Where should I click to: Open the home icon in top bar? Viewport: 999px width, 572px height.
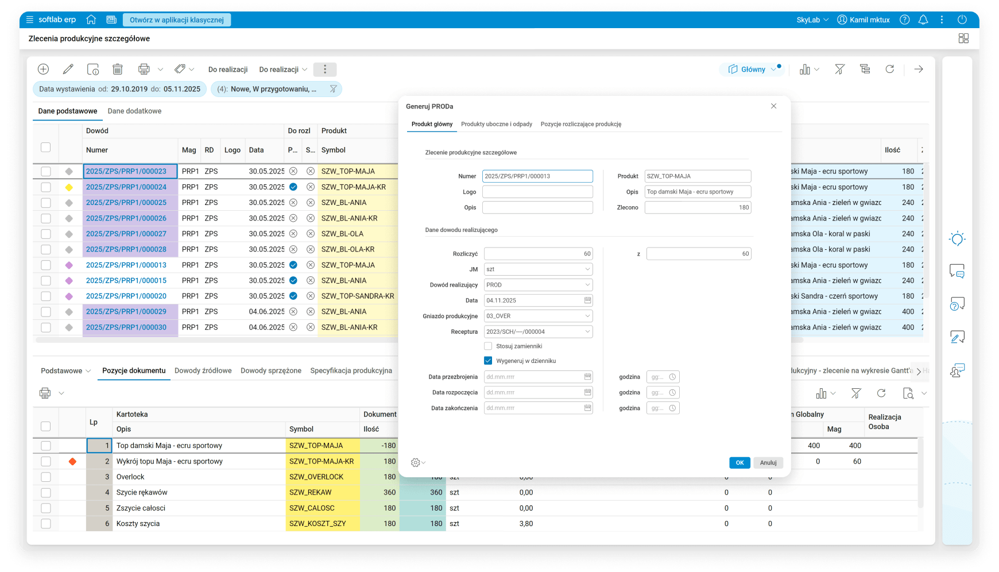coord(91,20)
